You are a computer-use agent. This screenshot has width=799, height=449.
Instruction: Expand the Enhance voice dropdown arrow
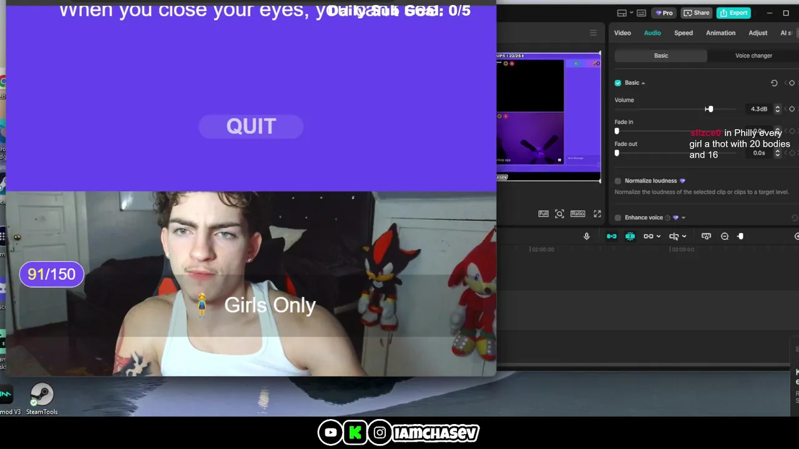[684, 218]
